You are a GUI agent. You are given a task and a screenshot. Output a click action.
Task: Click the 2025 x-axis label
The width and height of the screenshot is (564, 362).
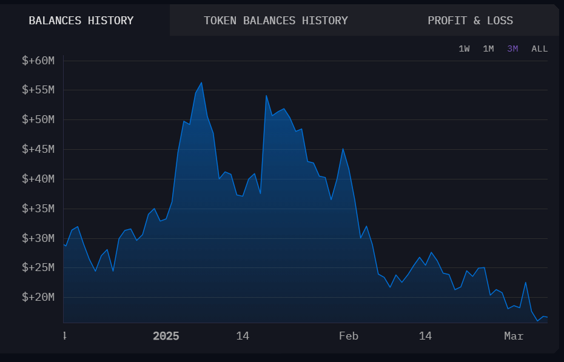pyautogui.click(x=166, y=336)
